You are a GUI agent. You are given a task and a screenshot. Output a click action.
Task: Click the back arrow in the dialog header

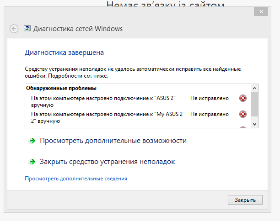click(x=14, y=29)
